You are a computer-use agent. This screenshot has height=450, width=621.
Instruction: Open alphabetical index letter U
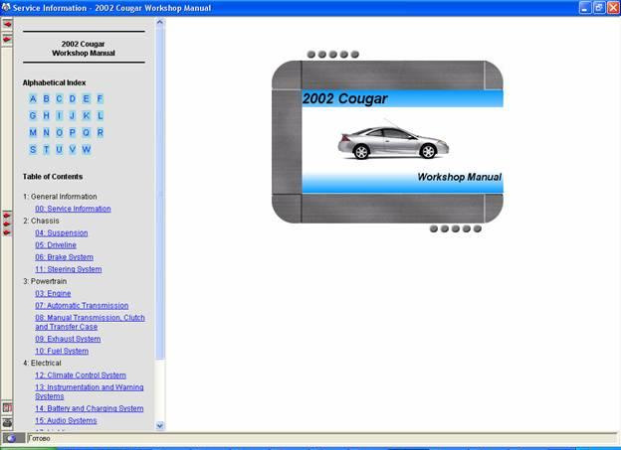[x=60, y=149]
